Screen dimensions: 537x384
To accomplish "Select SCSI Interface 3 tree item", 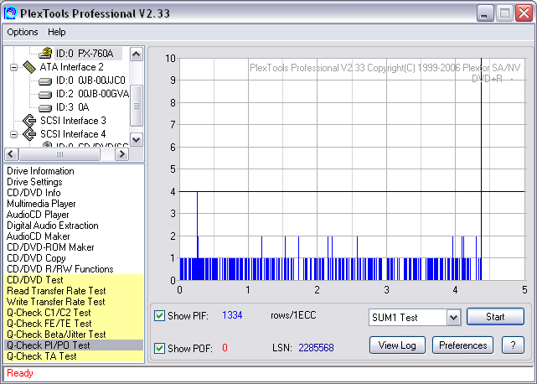I will tap(73, 121).
